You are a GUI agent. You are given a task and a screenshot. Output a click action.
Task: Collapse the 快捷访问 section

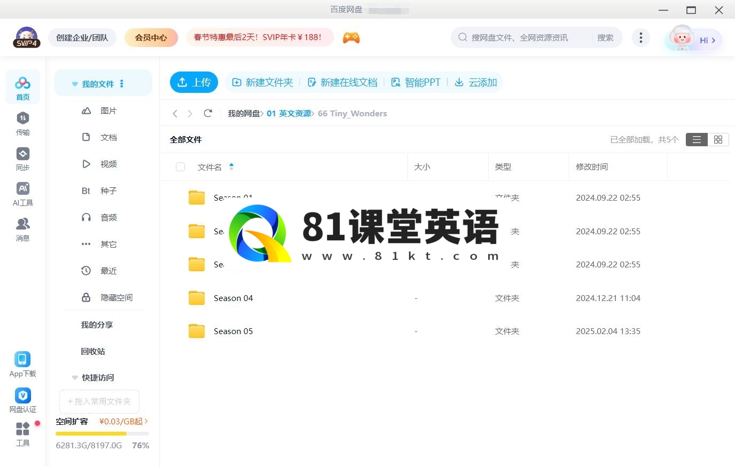(x=75, y=378)
